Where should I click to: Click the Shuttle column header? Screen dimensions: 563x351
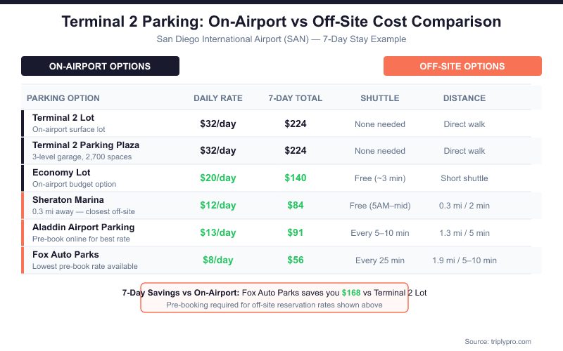pos(380,98)
